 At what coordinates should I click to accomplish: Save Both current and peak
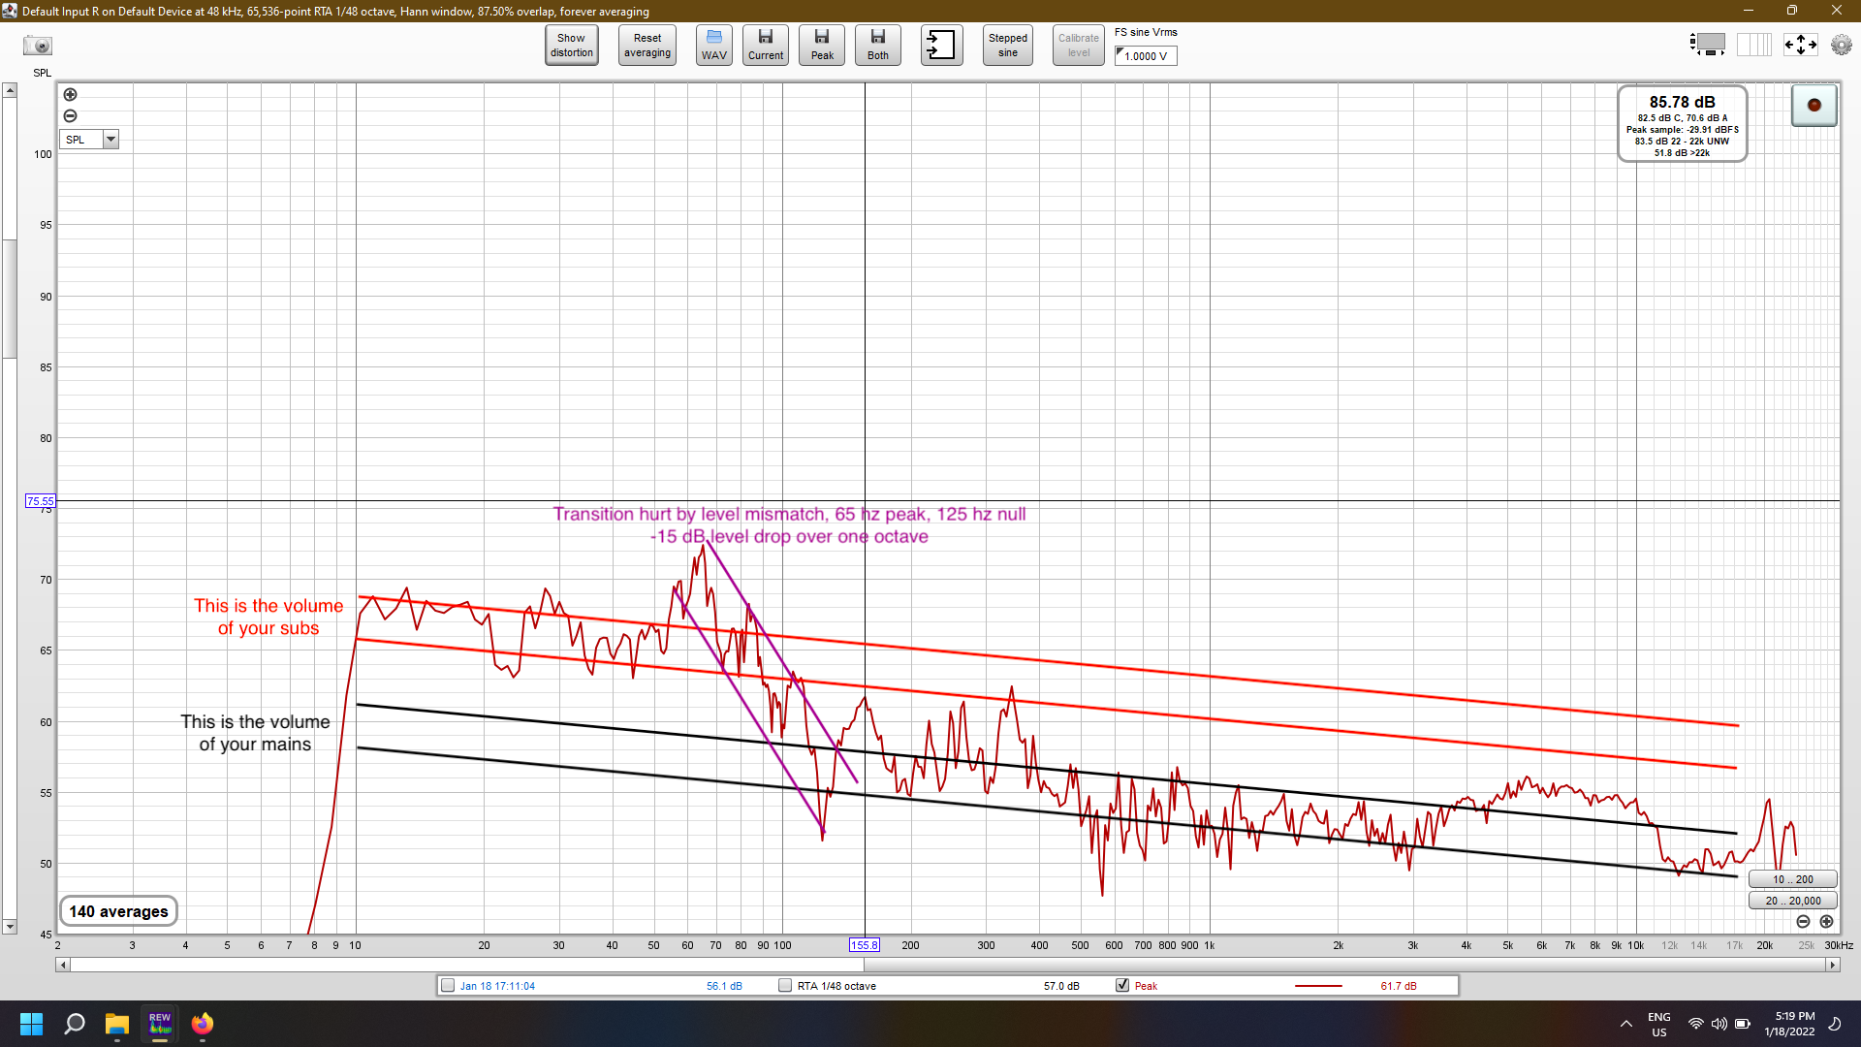tap(878, 46)
